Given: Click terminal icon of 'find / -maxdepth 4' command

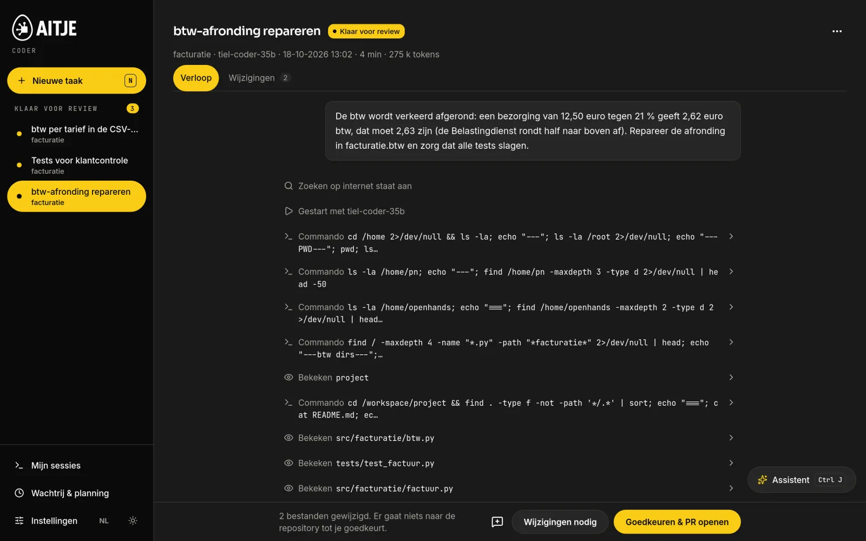Looking at the screenshot, I should (288, 342).
